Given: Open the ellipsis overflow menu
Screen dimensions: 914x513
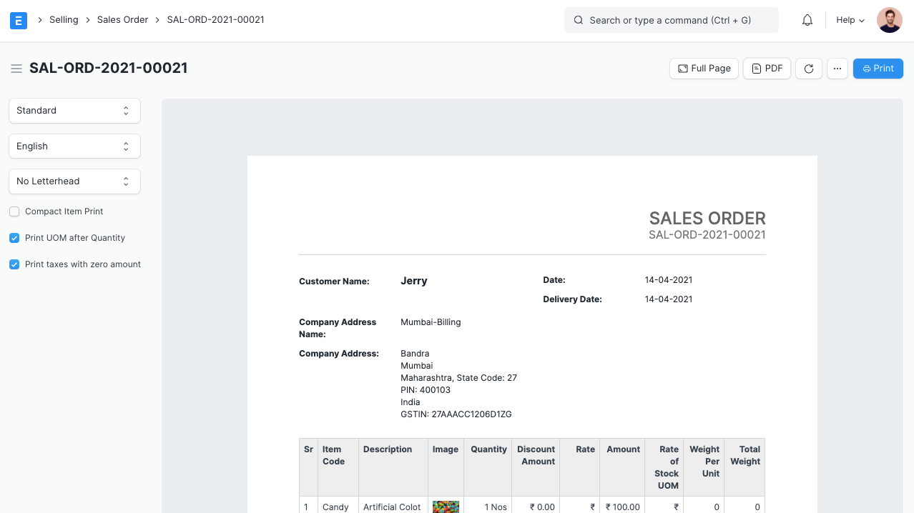Looking at the screenshot, I should click(x=837, y=68).
